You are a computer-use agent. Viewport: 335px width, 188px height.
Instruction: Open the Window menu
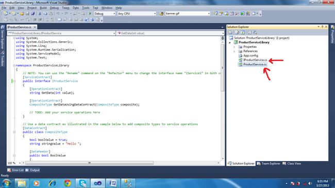tap(107, 8)
